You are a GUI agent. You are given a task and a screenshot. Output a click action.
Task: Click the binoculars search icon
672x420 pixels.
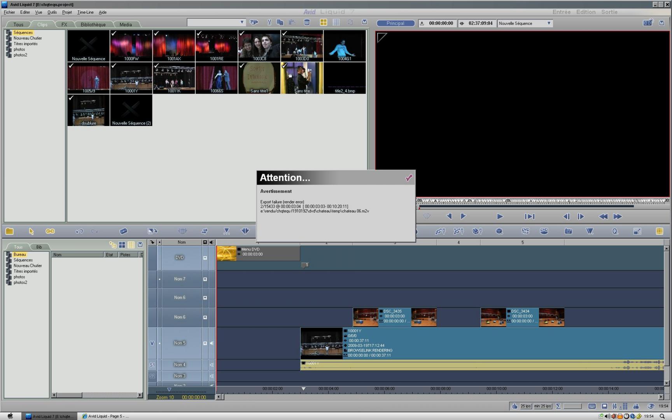[x=254, y=23]
